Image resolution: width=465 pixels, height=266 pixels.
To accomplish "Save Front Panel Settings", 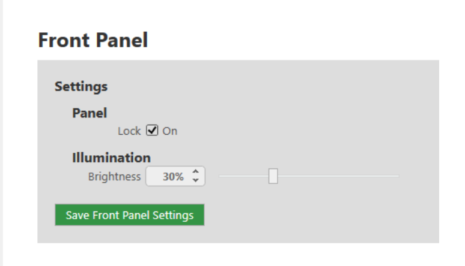I will pos(129,216).
